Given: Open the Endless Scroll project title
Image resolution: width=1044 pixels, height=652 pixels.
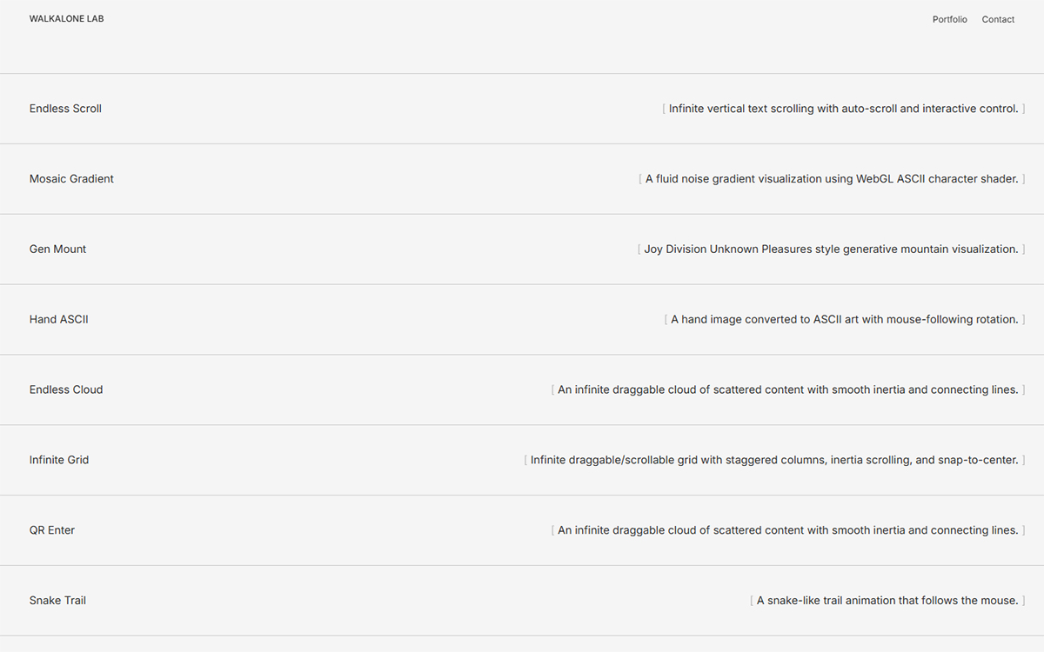Looking at the screenshot, I should pos(65,109).
